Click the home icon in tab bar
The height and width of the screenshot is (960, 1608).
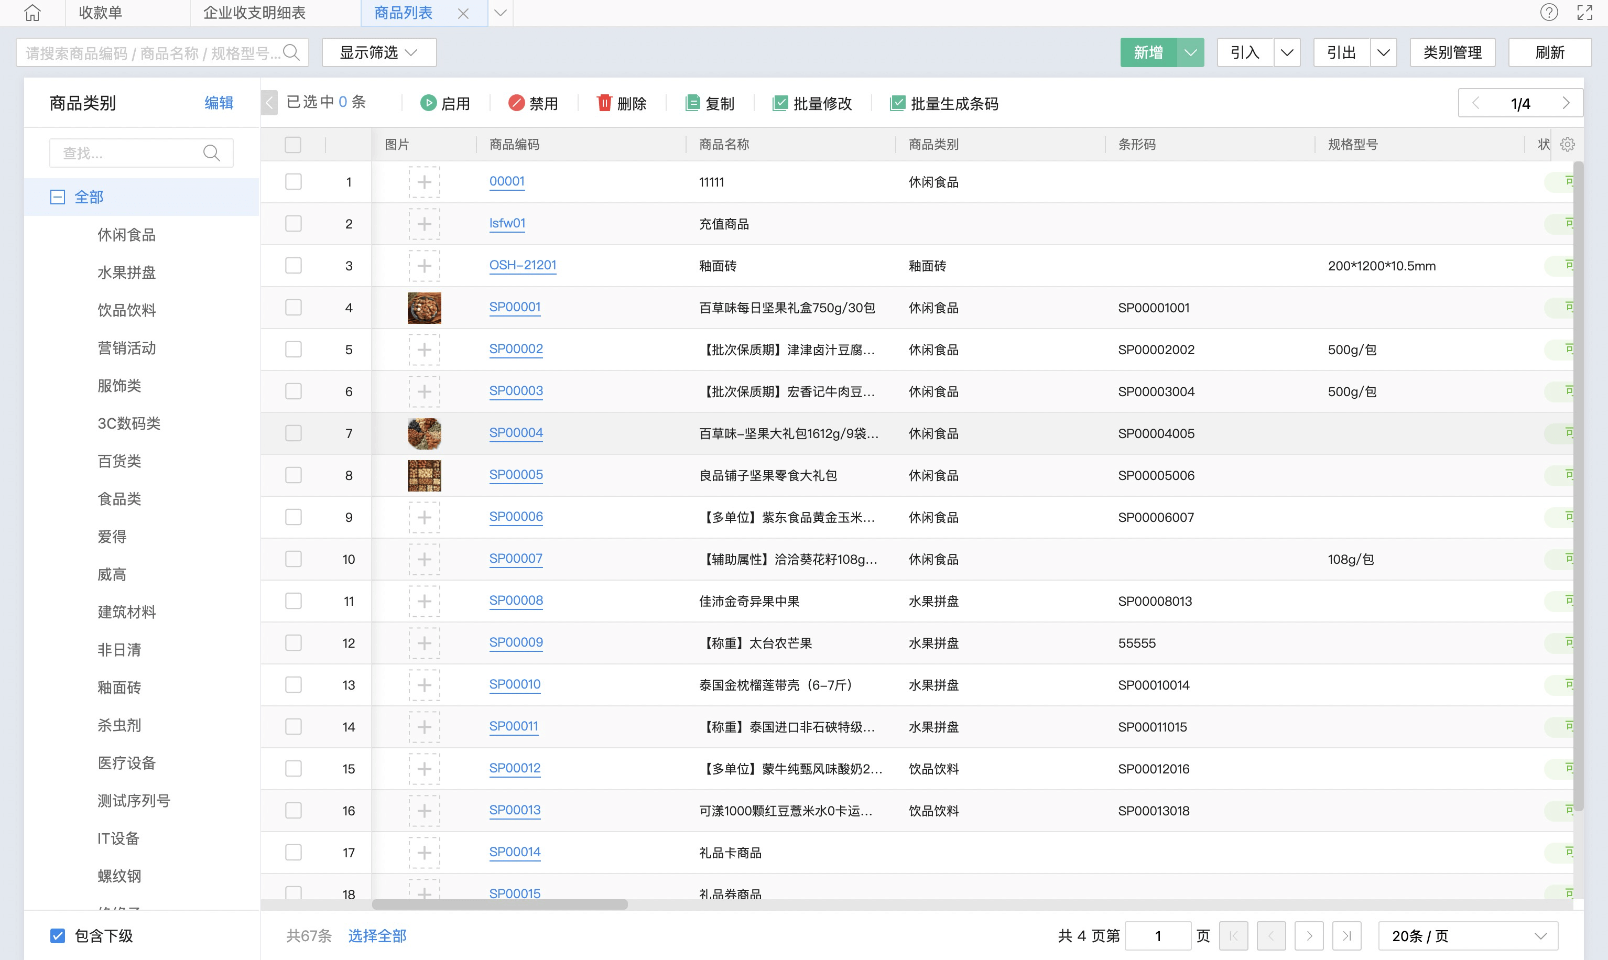(32, 13)
